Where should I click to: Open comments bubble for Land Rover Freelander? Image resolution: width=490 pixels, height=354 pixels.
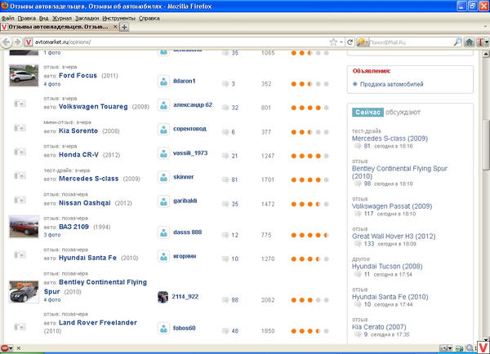click(x=225, y=331)
